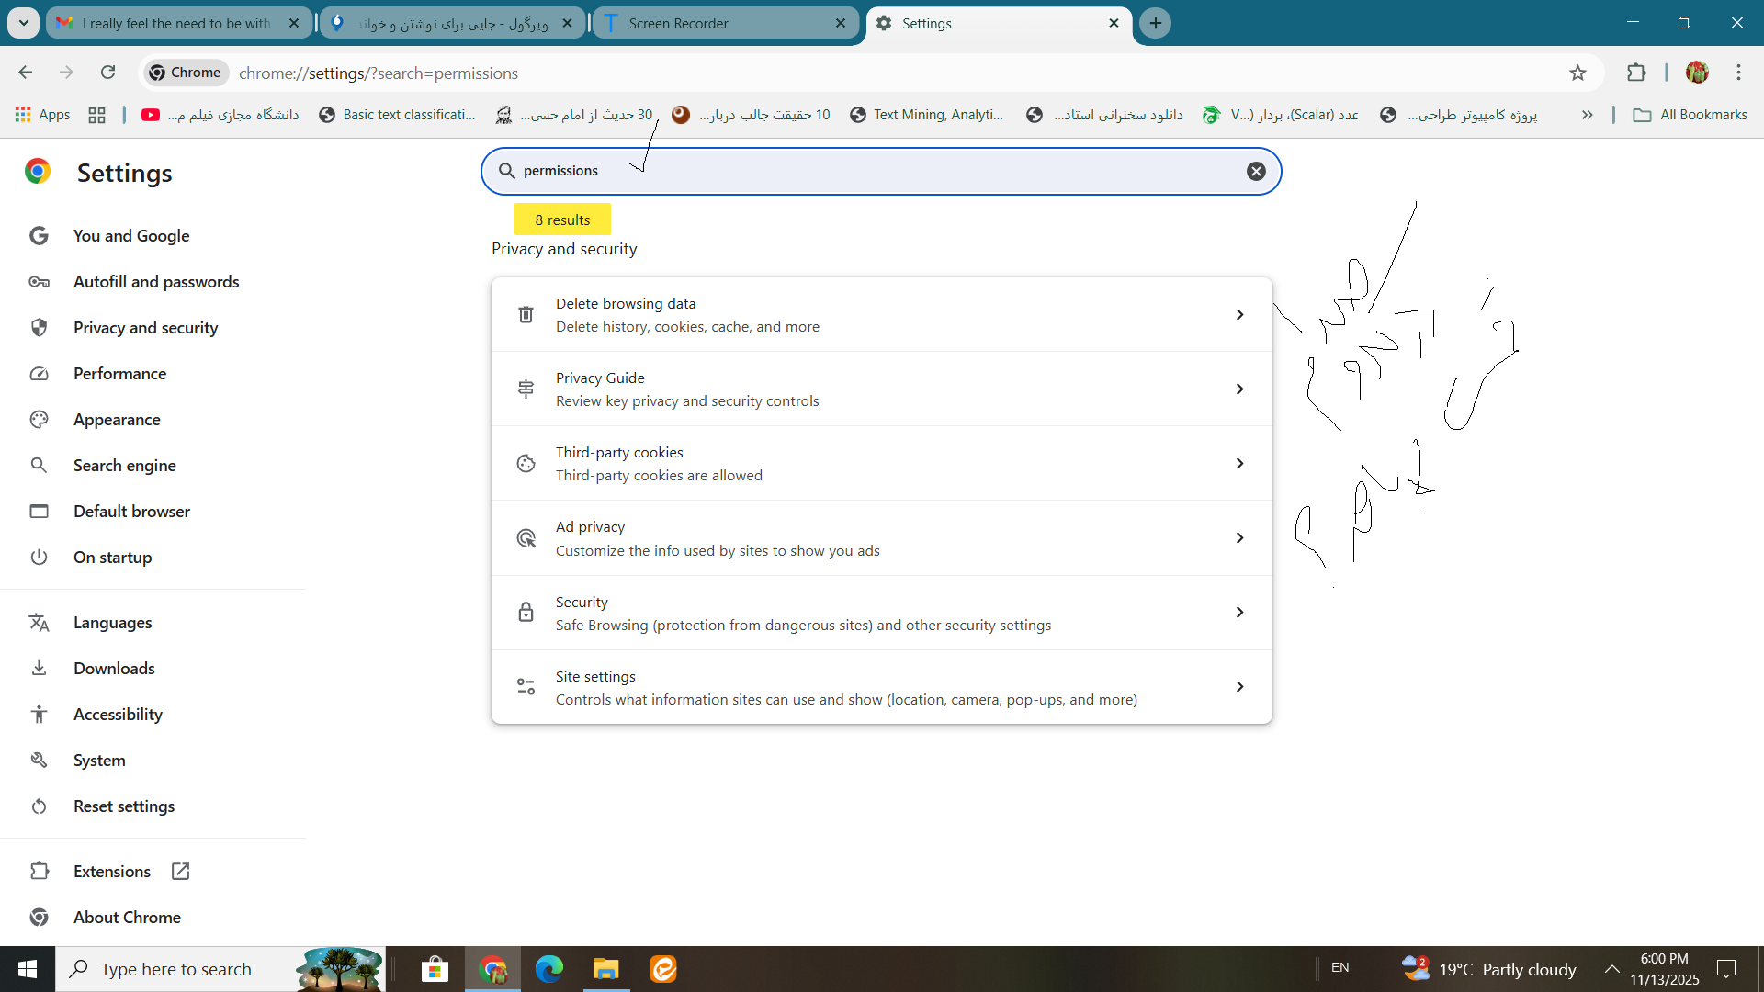This screenshot has width=1764, height=992.
Task: Show hidden bookmarks overflow chevron
Action: (x=1587, y=115)
